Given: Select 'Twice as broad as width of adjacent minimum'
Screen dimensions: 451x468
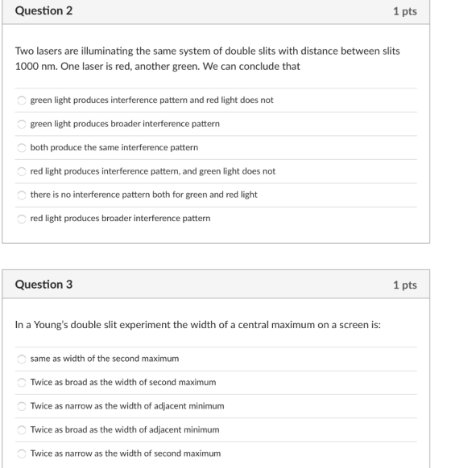Looking at the screenshot, I should click(22, 429).
